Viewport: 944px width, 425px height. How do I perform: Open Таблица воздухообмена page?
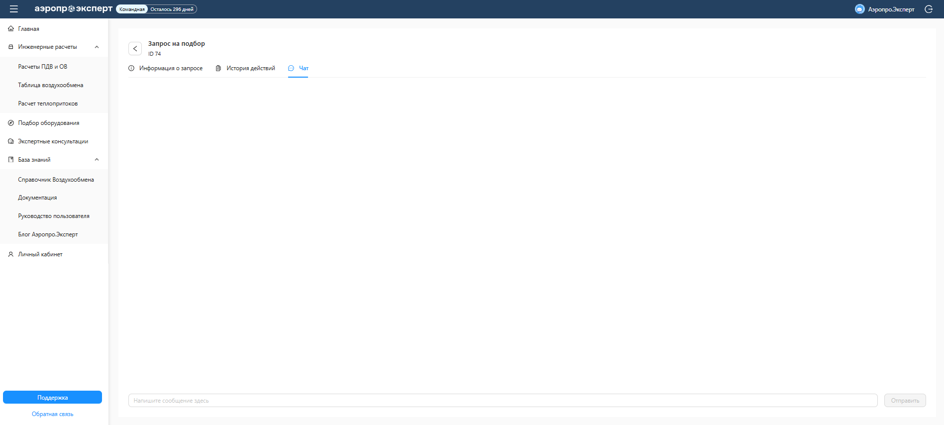point(51,85)
